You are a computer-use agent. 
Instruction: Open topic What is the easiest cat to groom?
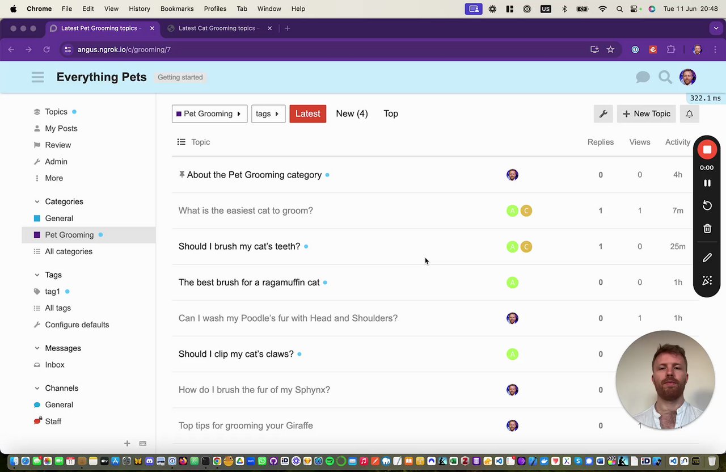pos(246,210)
